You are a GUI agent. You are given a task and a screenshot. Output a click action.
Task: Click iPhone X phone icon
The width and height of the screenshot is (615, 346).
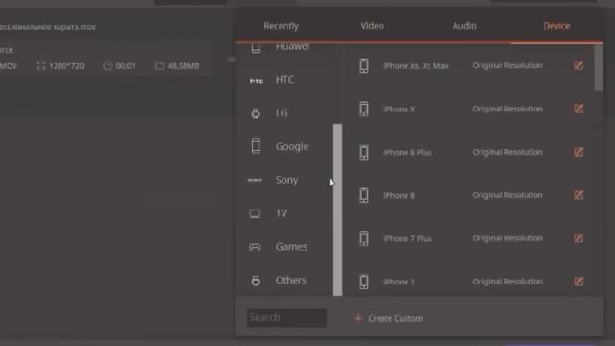[364, 109]
